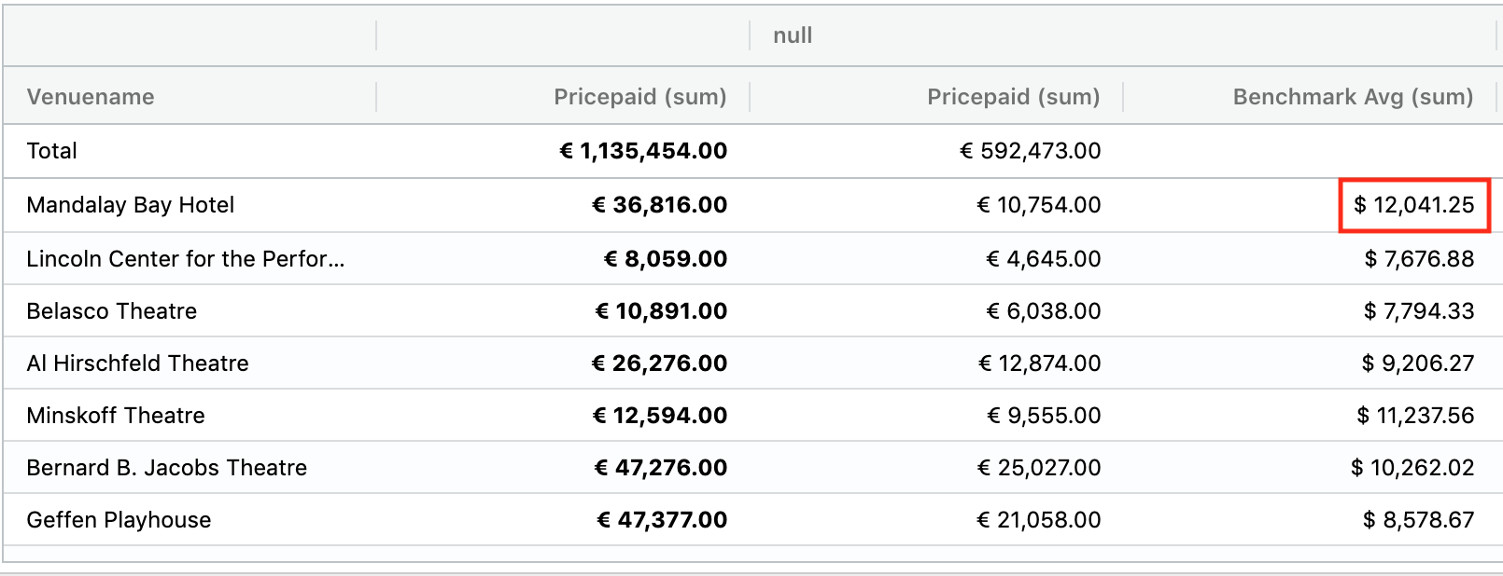Select the Mandalay Bay Hotel venue cell
The width and height of the screenshot is (1503, 576).
131,205
